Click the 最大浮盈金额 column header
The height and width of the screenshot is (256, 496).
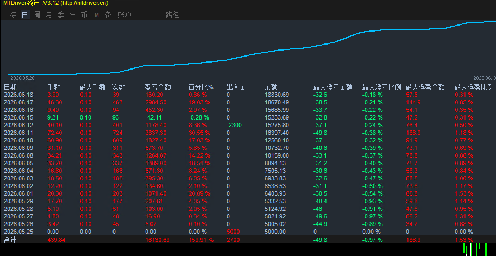[425, 88]
